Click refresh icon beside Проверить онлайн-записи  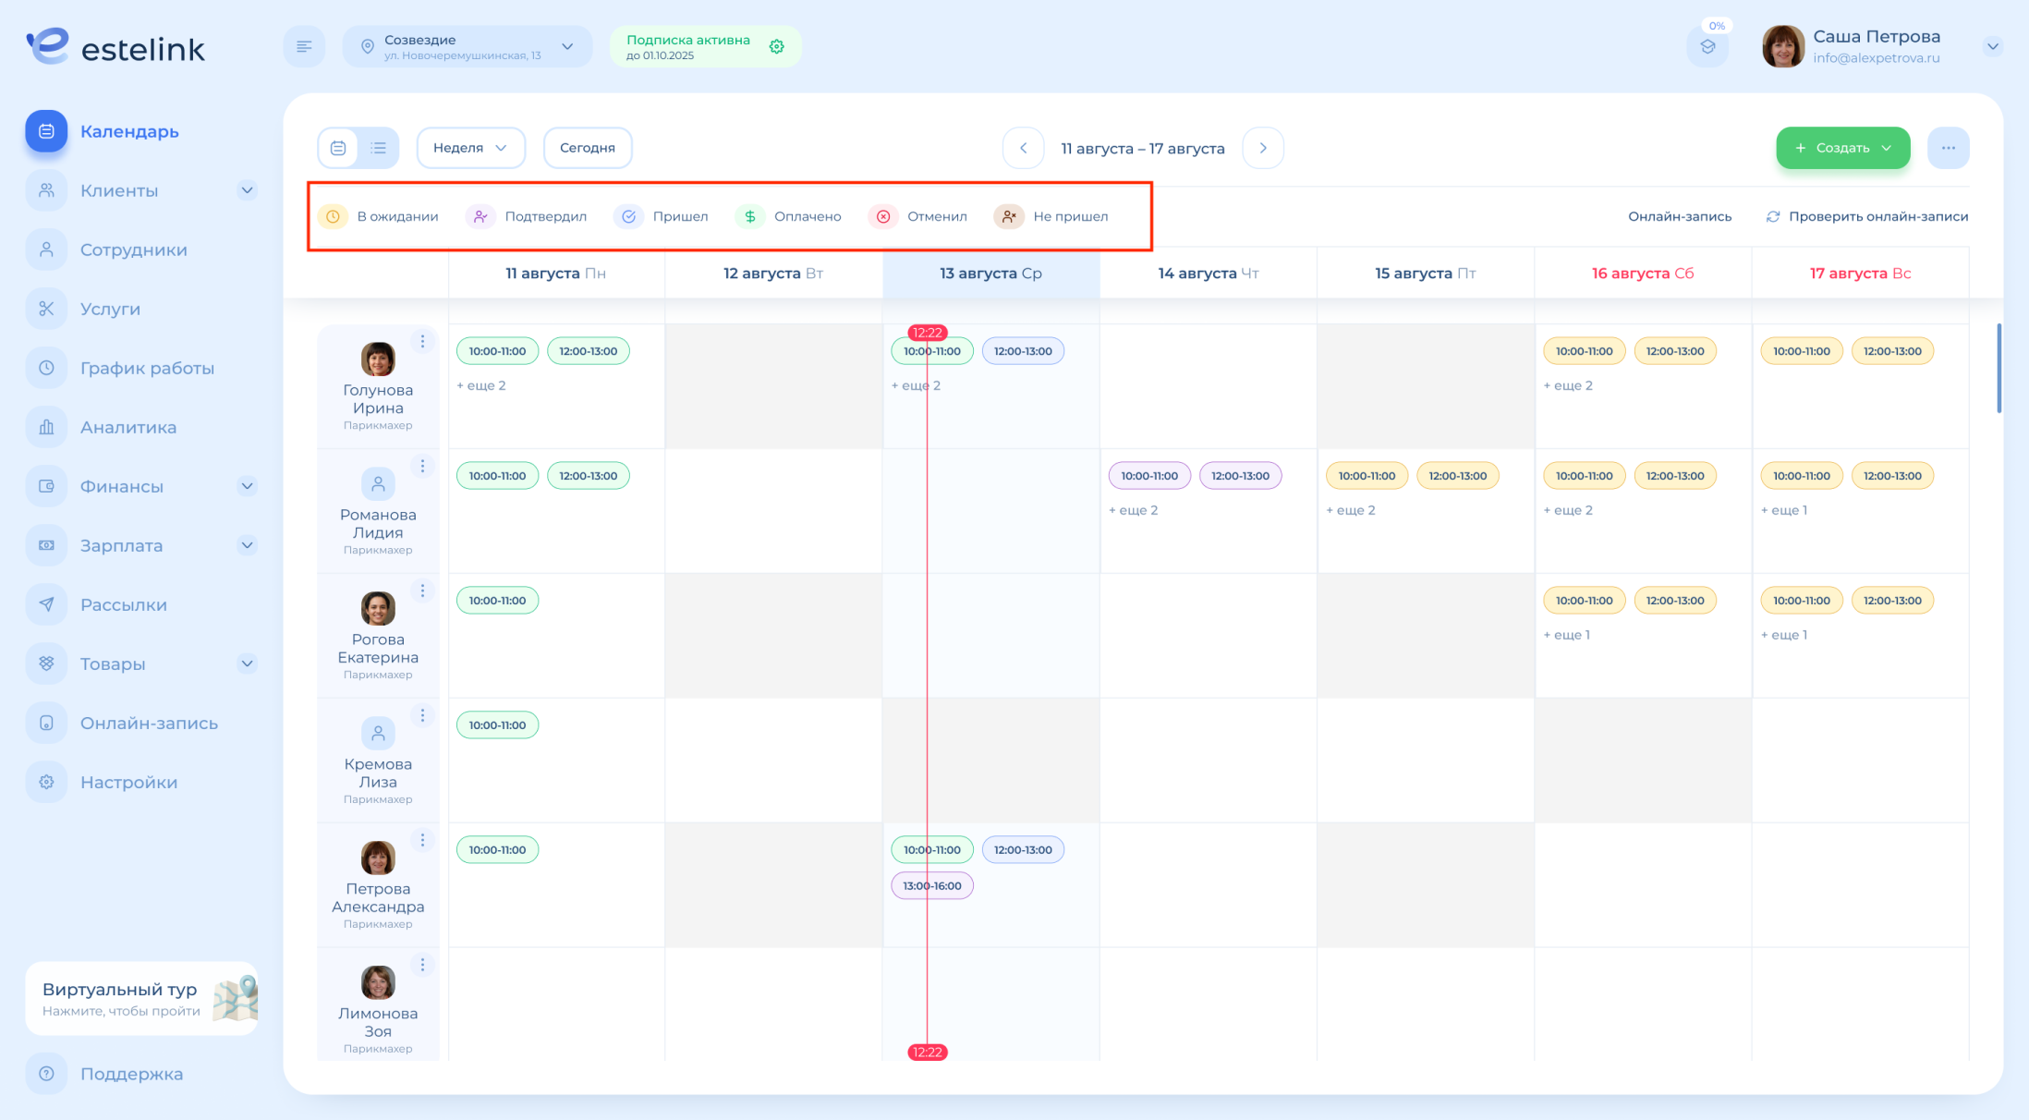pos(1772,216)
